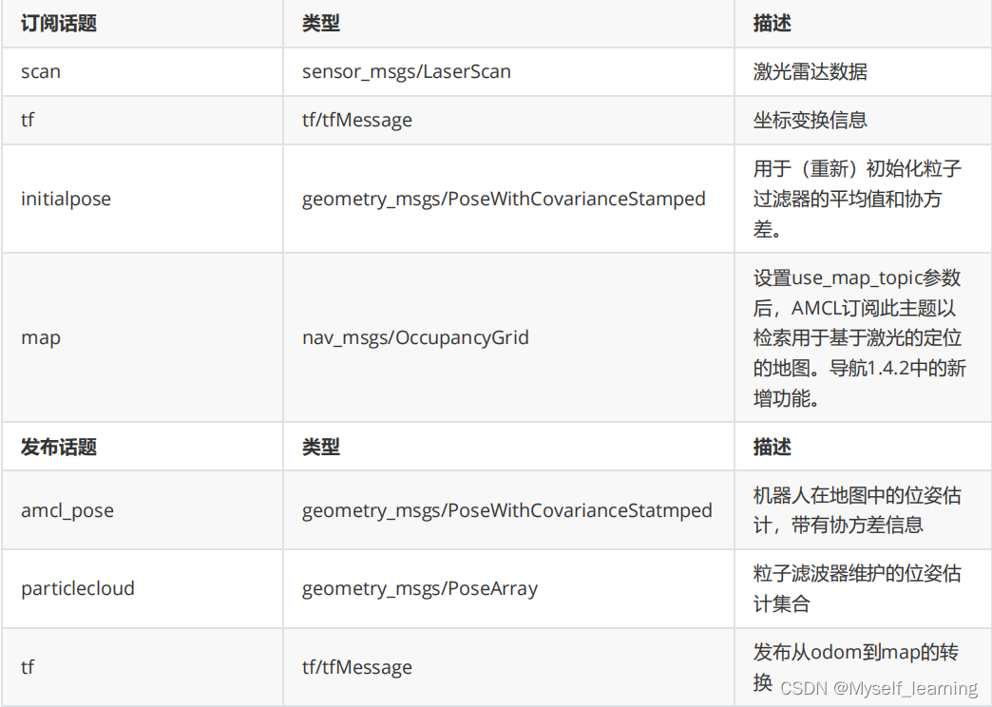Select geometry_msgs/PoseArray type cell
The height and width of the screenshot is (707, 992).
(508, 588)
